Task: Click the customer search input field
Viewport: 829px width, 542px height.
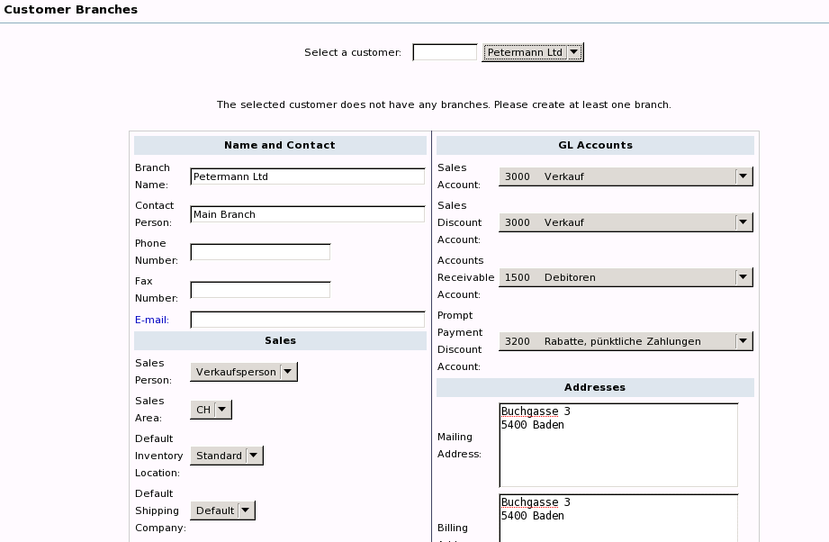Action: click(x=445, y=52)
